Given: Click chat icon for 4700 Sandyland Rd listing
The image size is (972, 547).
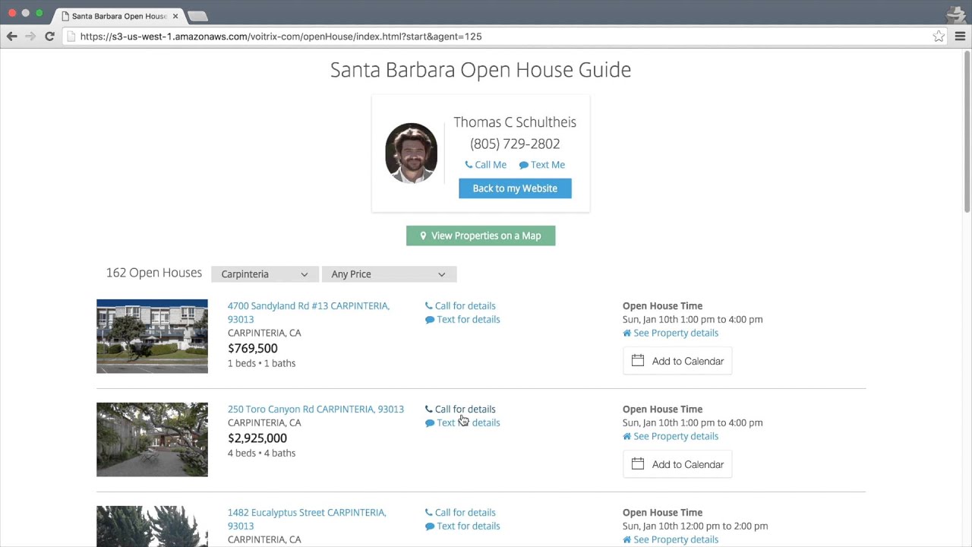Looking at the screenshot, I should coord(430,320).
